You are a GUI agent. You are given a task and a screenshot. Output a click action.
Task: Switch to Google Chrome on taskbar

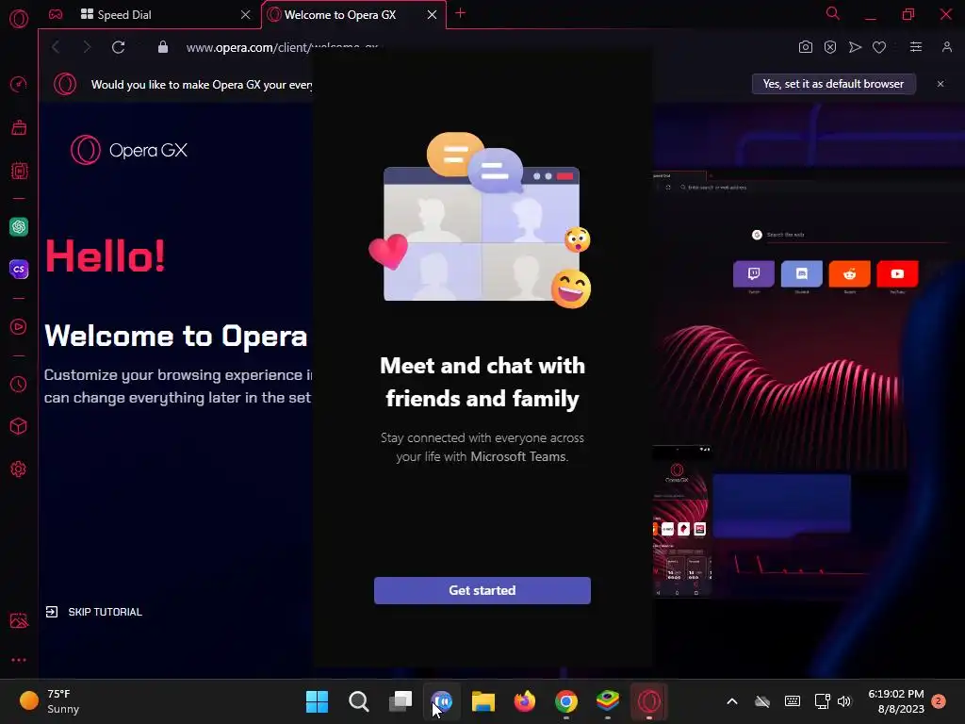tap(566, 701)
